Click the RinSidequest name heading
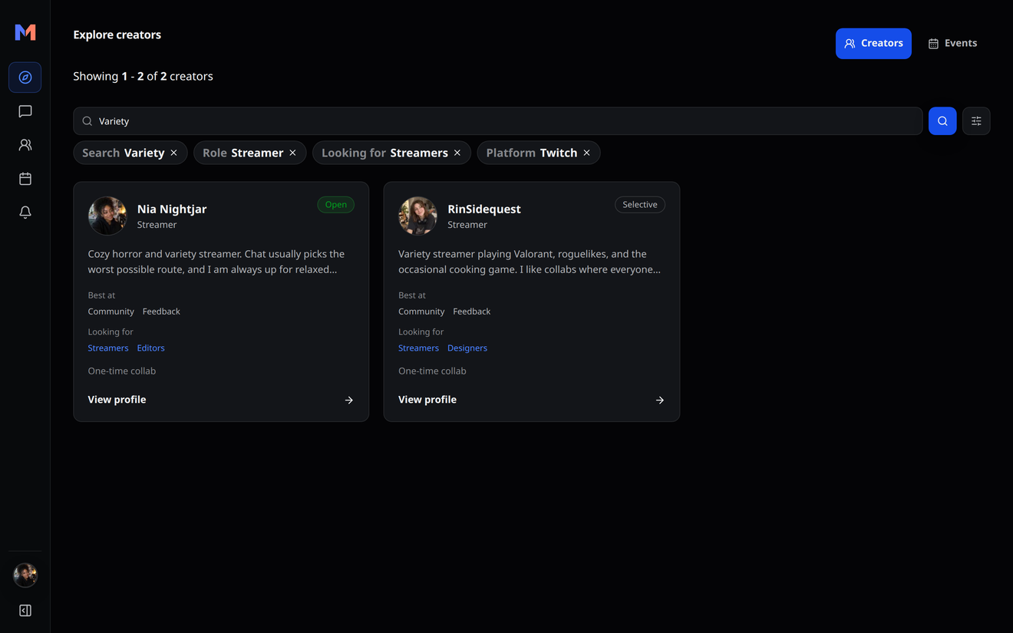1013x633 pixels. (484, 209)
